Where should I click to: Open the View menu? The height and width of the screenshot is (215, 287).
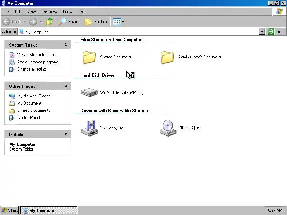[31, 11]
